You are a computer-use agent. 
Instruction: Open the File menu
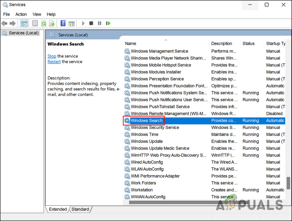click(x=6, y=14)
